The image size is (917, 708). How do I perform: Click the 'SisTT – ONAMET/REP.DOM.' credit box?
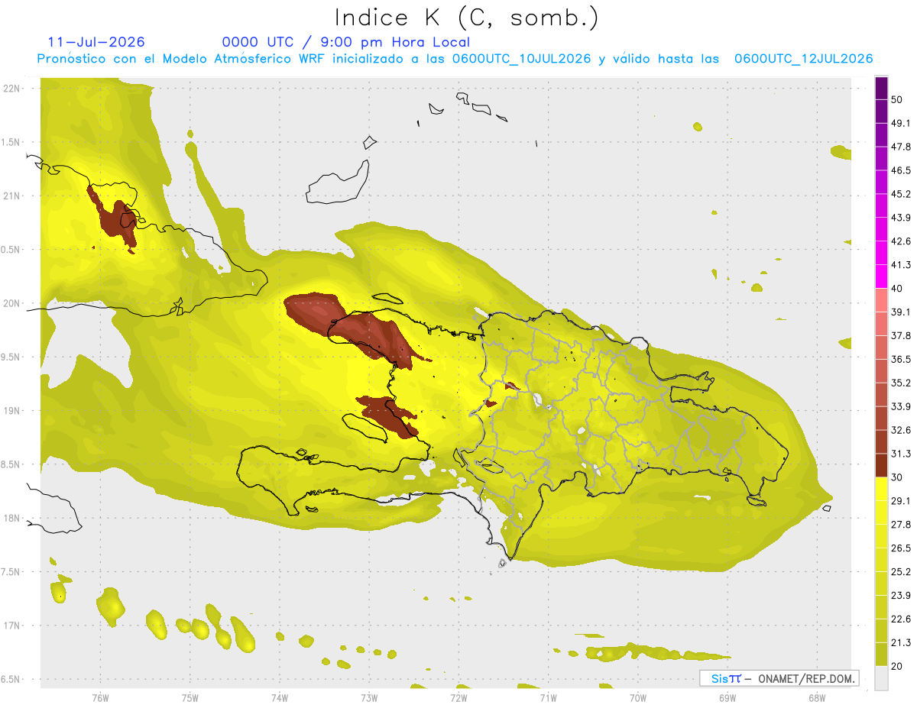[x=779, y=678]
